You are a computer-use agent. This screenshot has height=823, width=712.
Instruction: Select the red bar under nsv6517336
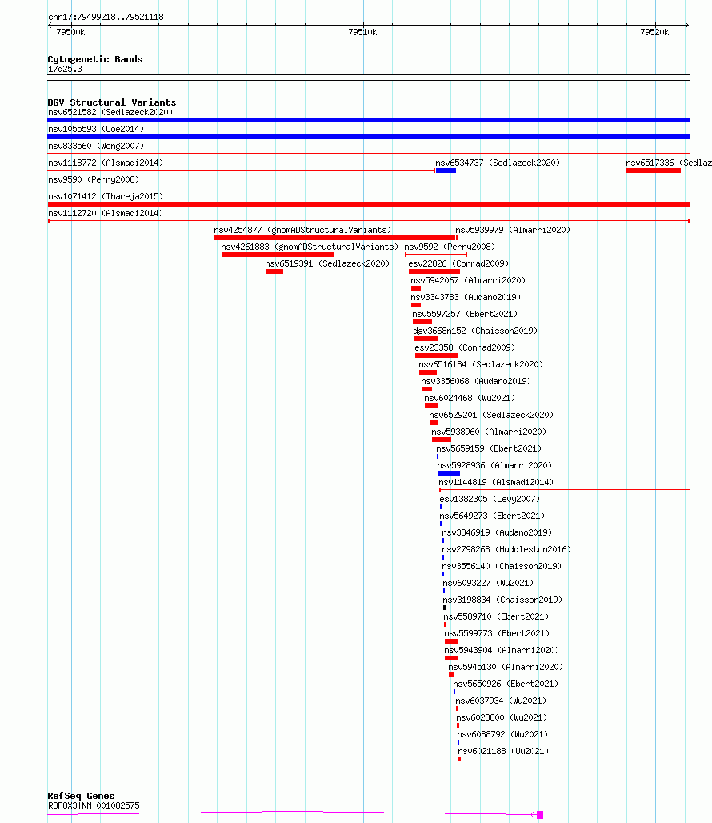(654, 171)
